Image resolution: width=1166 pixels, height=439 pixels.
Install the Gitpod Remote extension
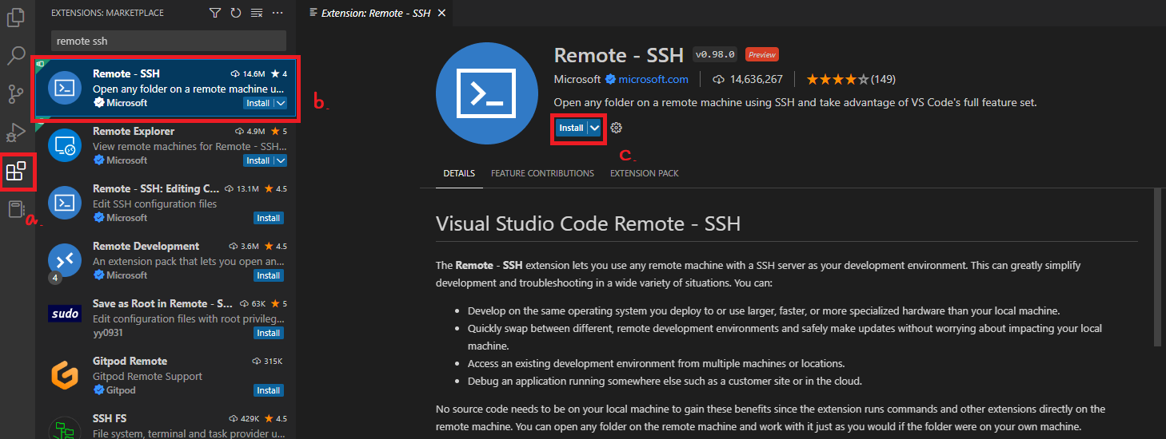(x=269, y=390)
